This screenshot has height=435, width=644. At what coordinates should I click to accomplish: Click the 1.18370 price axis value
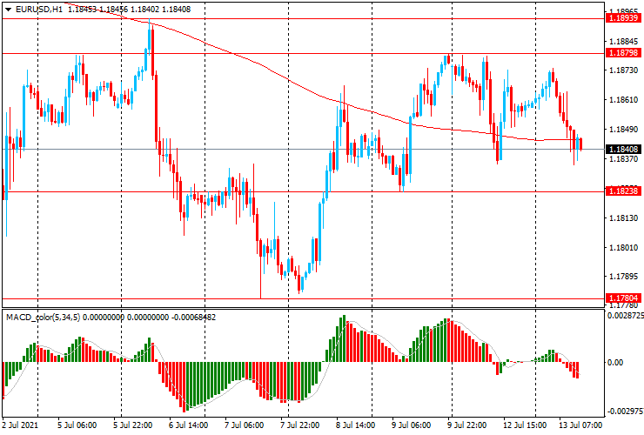pyautogui.click(x=624, y=159)
